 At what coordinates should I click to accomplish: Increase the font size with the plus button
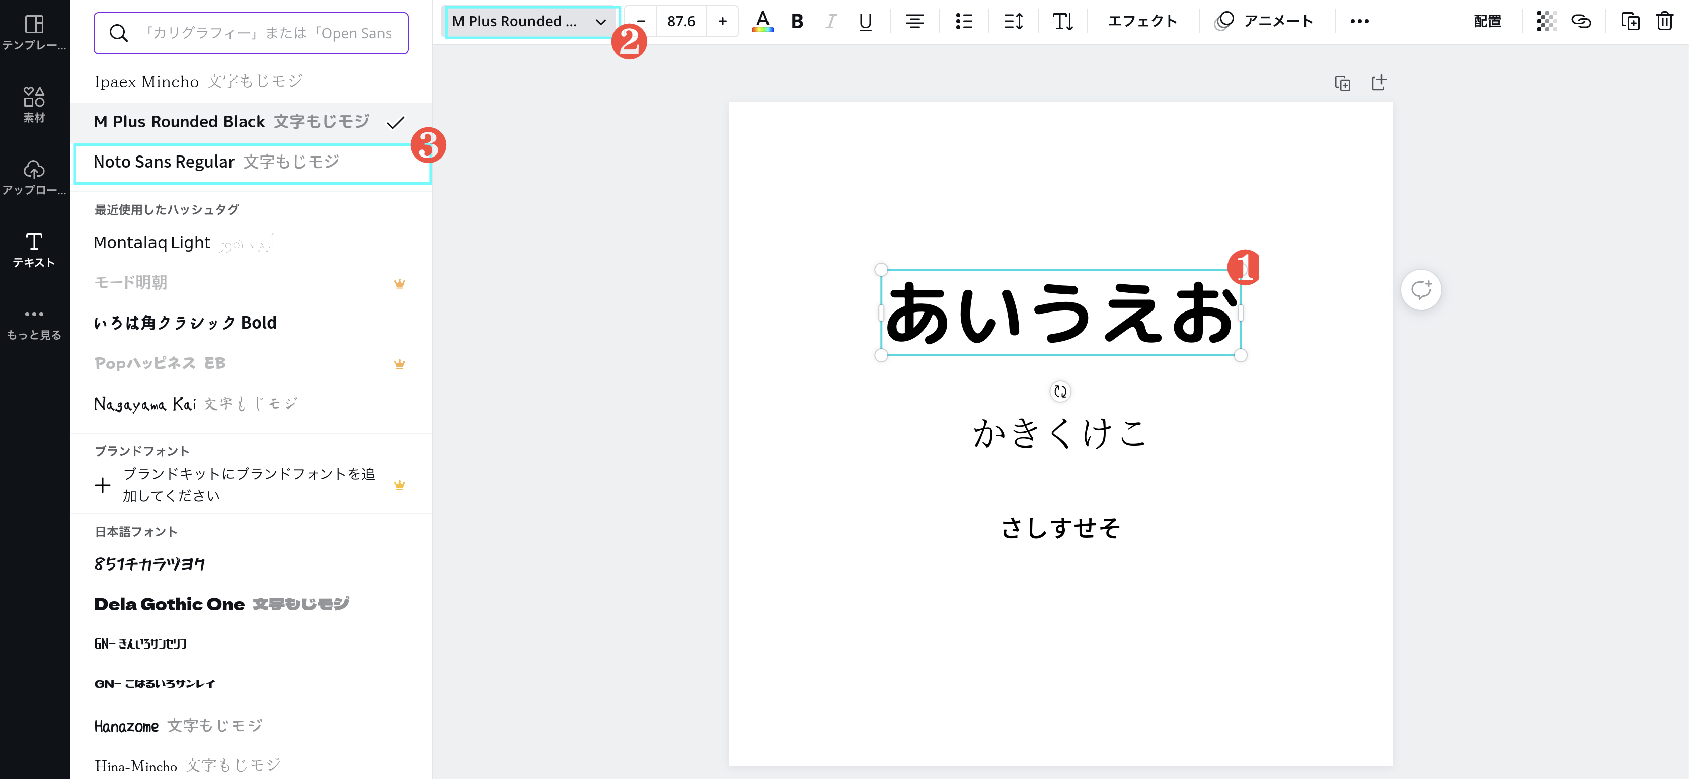click(x=722, y=21)
